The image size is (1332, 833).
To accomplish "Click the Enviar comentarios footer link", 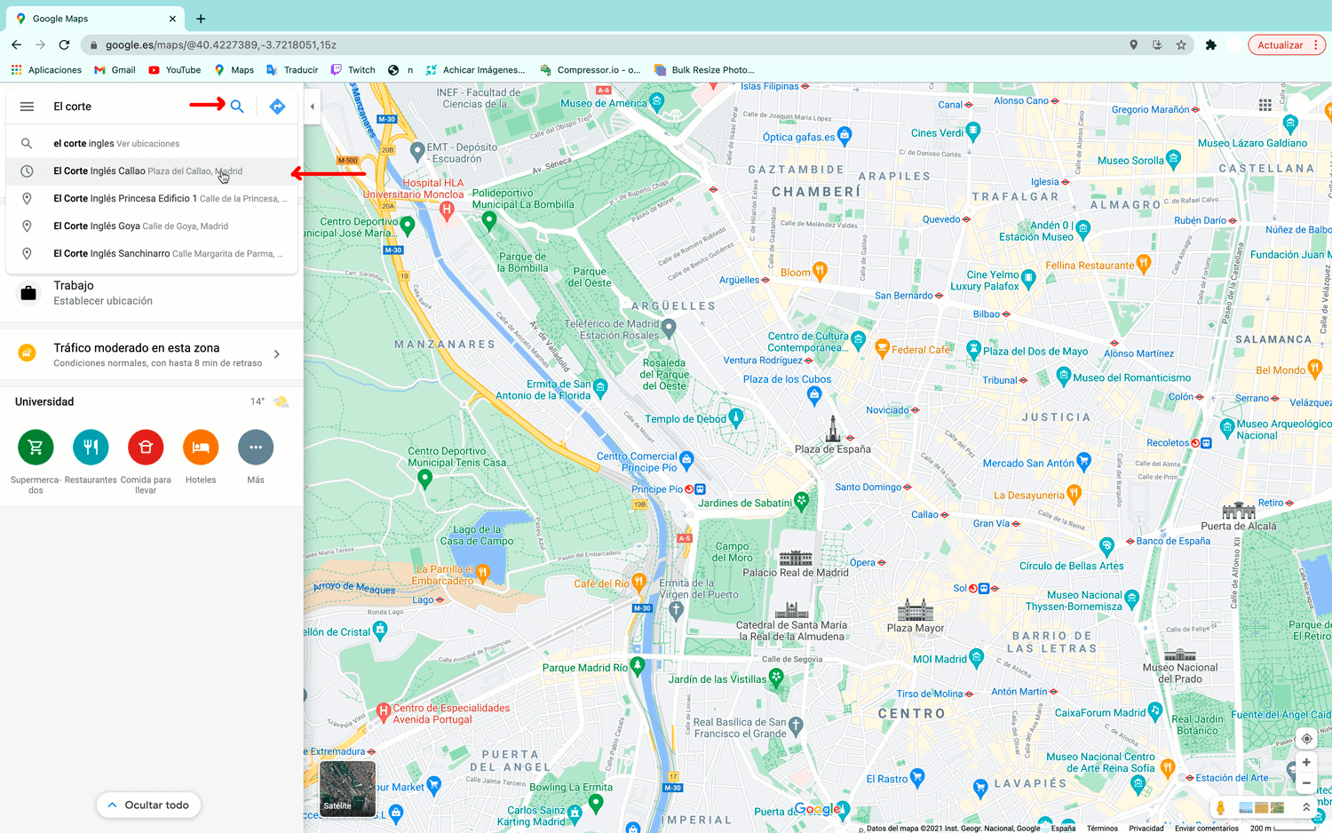I will [1206, 829].
